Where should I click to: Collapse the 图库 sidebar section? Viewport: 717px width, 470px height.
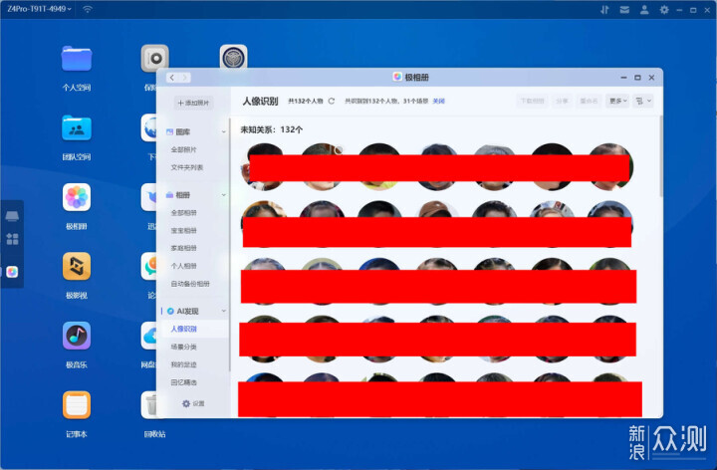point(224,132)
